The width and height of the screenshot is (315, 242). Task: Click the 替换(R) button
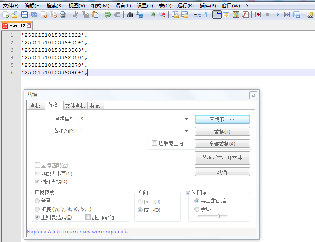pos(222,132)
